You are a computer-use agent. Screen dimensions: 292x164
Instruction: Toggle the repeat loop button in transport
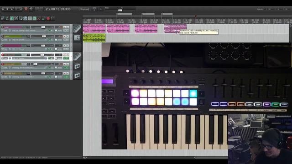(x=31, y=9)
